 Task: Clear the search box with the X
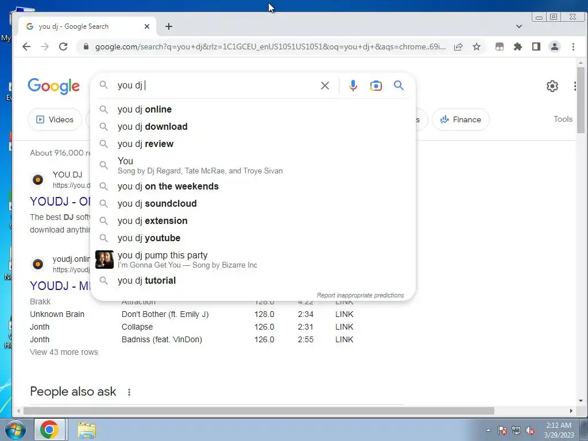tap(325, 86)
